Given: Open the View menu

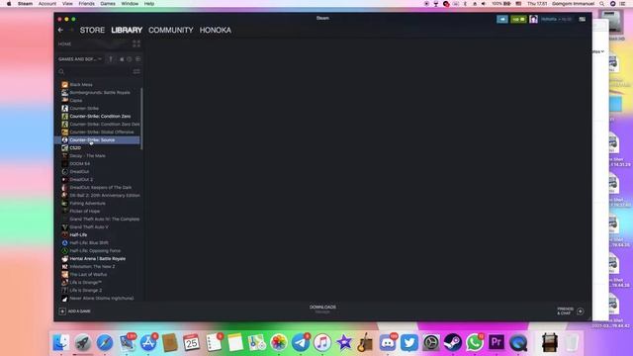Looking at the screenshot, I should [x=67, y=4].
